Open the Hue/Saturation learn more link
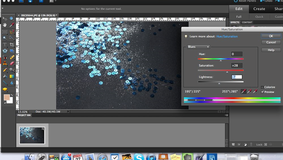 click(x=227, y=36)
